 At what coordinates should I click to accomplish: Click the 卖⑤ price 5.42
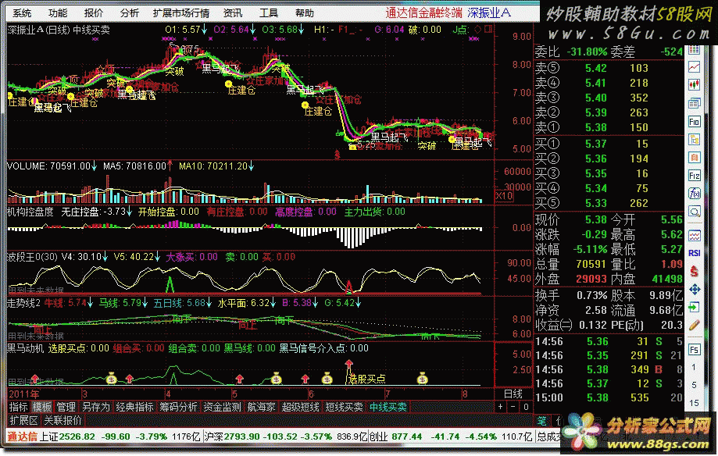pyautogui.click(x=596, y=68)
